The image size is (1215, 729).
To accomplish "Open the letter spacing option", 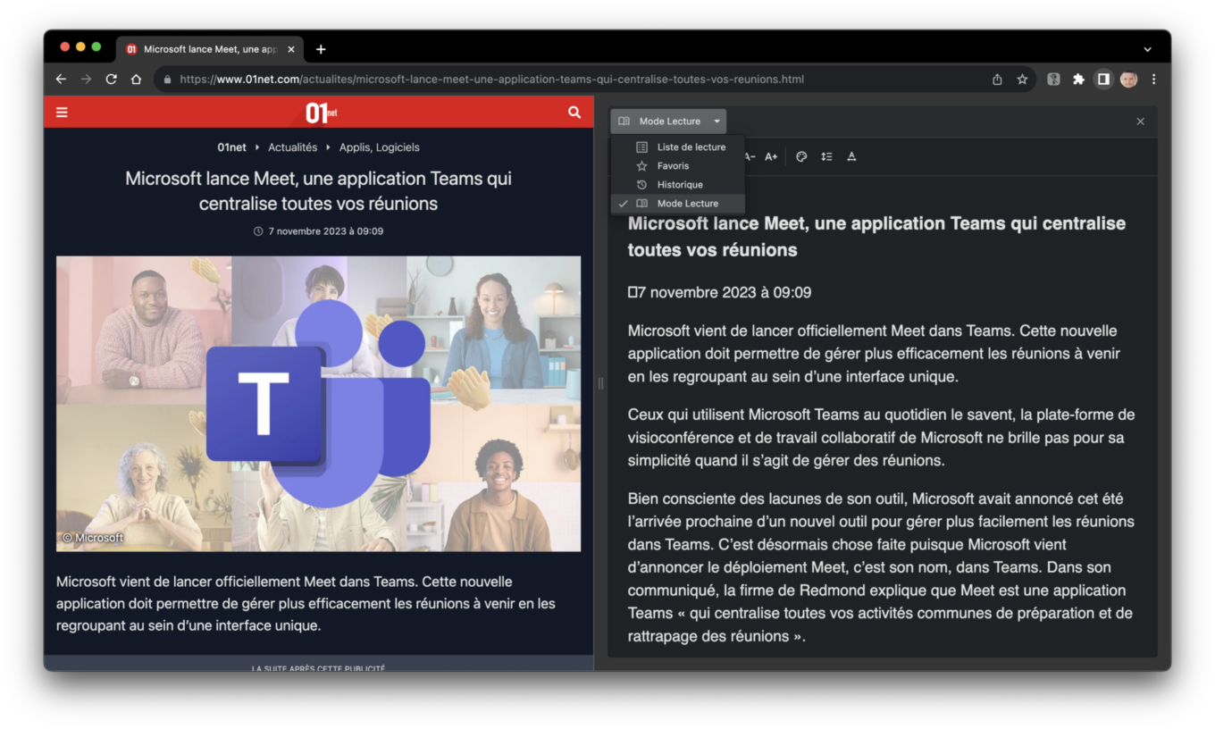I will [851, 156].
